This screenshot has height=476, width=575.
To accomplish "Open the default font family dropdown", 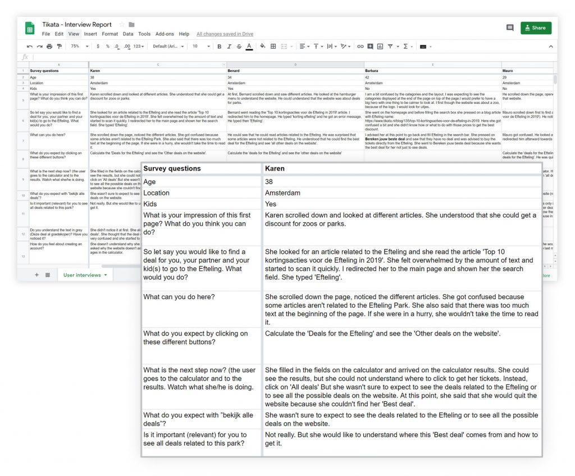I will click(x=168, y=46).
